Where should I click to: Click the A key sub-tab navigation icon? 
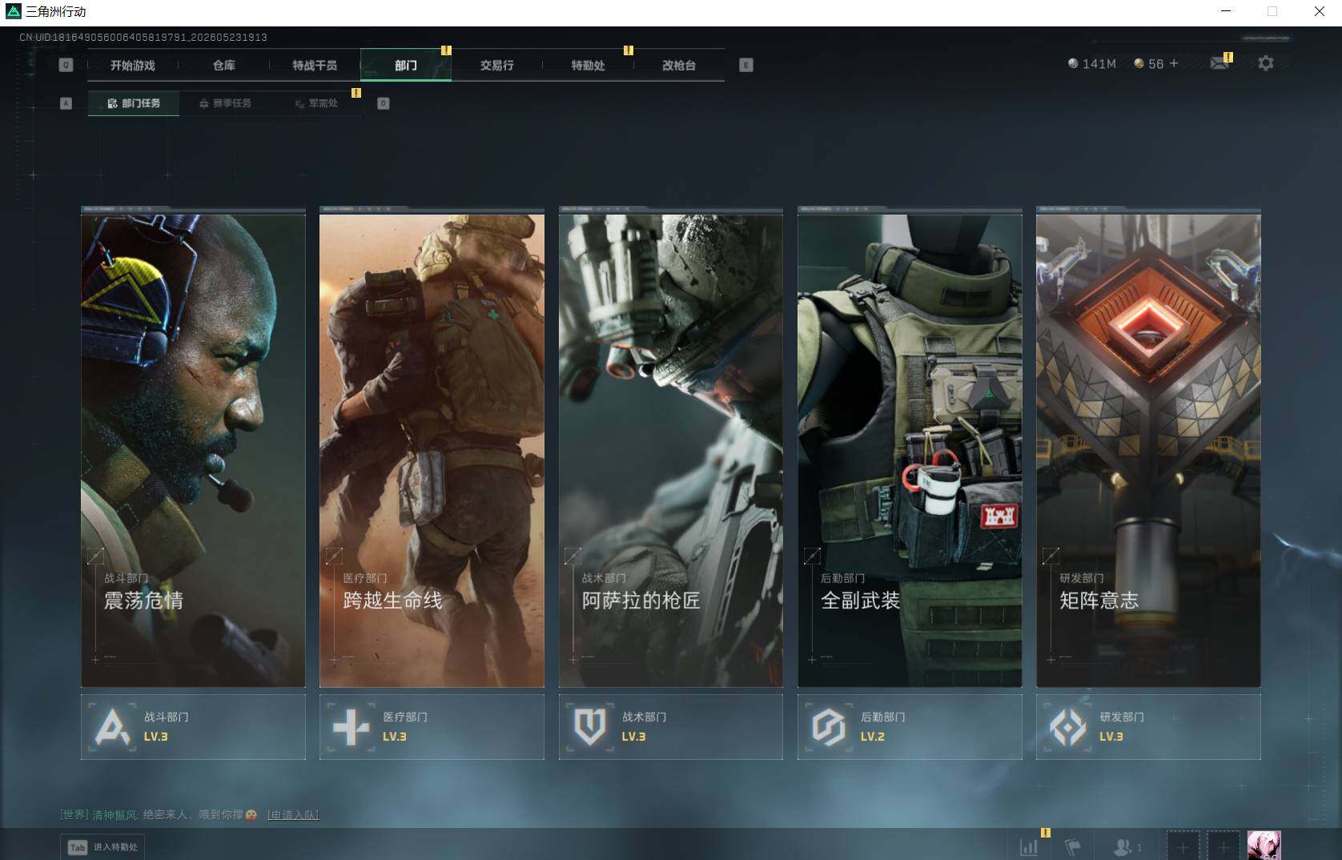point(66,103)
